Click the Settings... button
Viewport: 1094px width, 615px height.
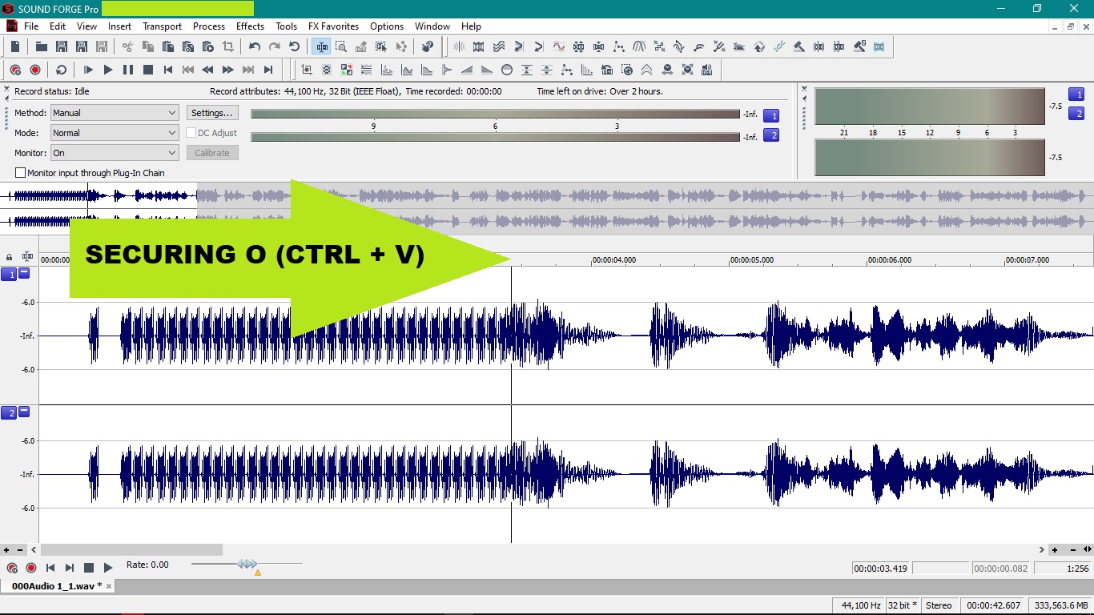pyautogui.click(x=212, y=113)
